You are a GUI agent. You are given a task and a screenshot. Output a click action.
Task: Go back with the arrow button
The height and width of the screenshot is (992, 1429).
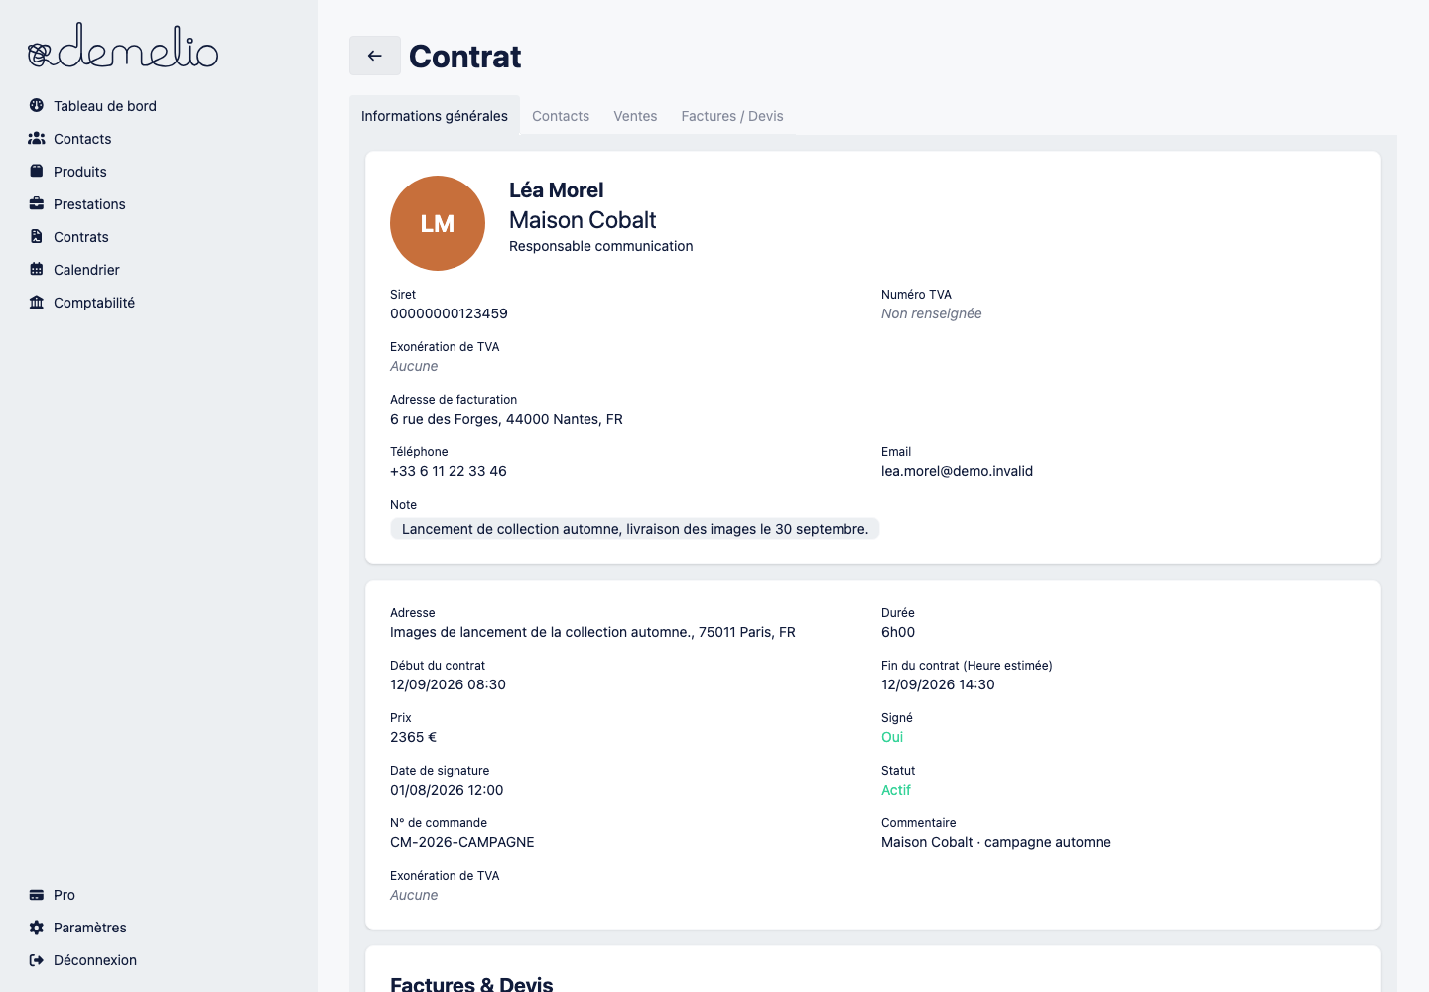click(375, 56)
